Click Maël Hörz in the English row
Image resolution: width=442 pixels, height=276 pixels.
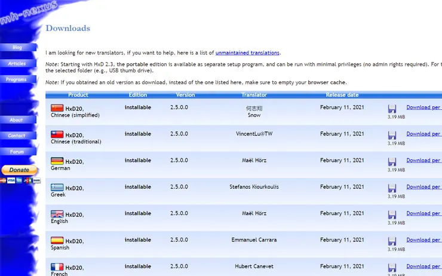tap(254, 213)
